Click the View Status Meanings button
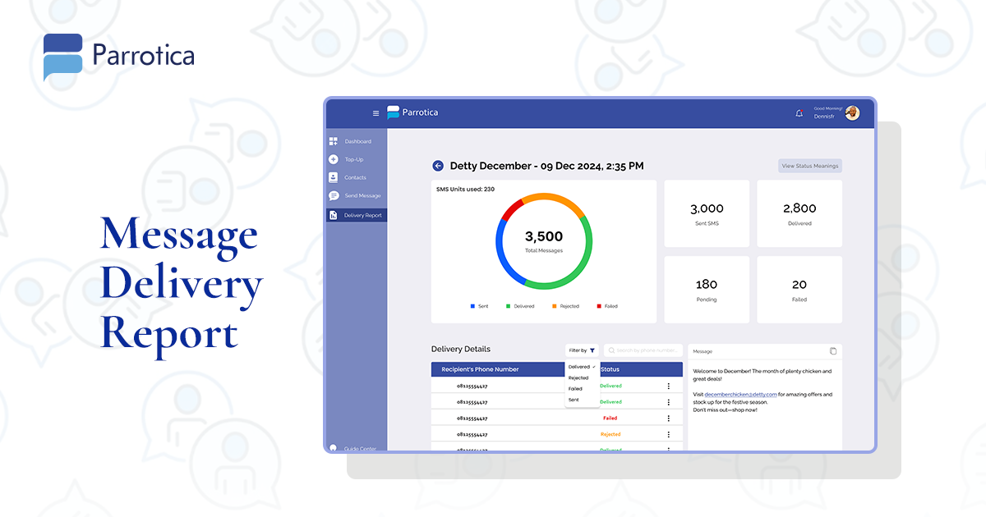Viewport: 986px width, 517px height. tap(810, 166)
